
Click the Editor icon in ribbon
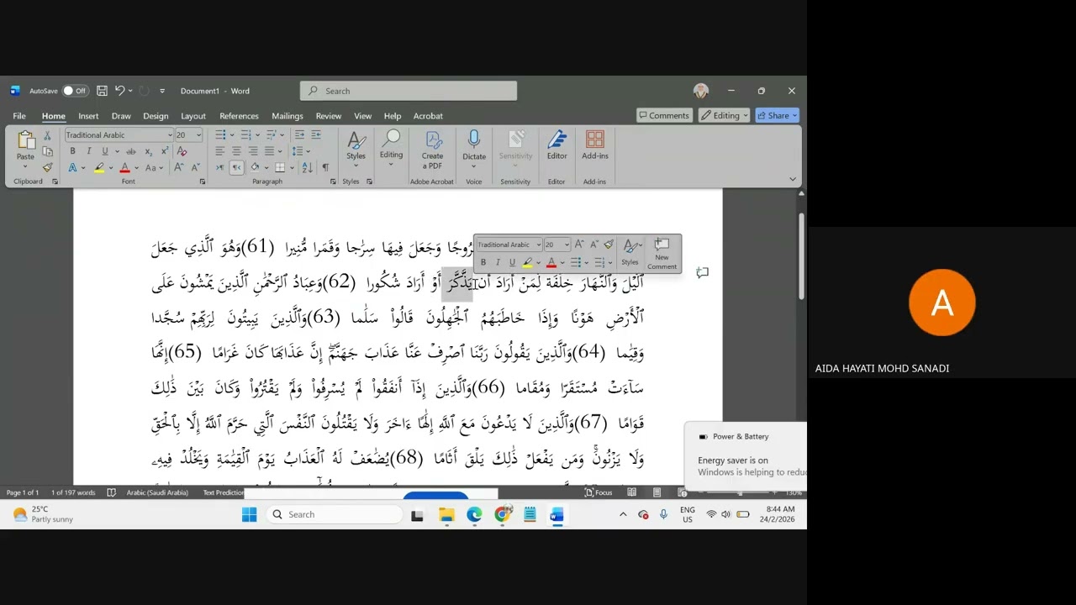coord(556,145)
